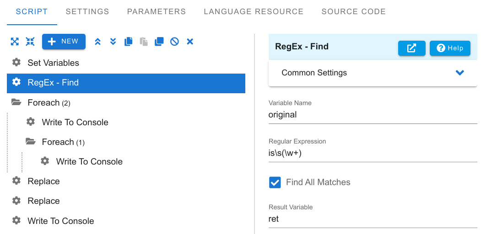Collapse the nested Foreach (1) folder
This screenshot has height=234, width=481.
30,142
